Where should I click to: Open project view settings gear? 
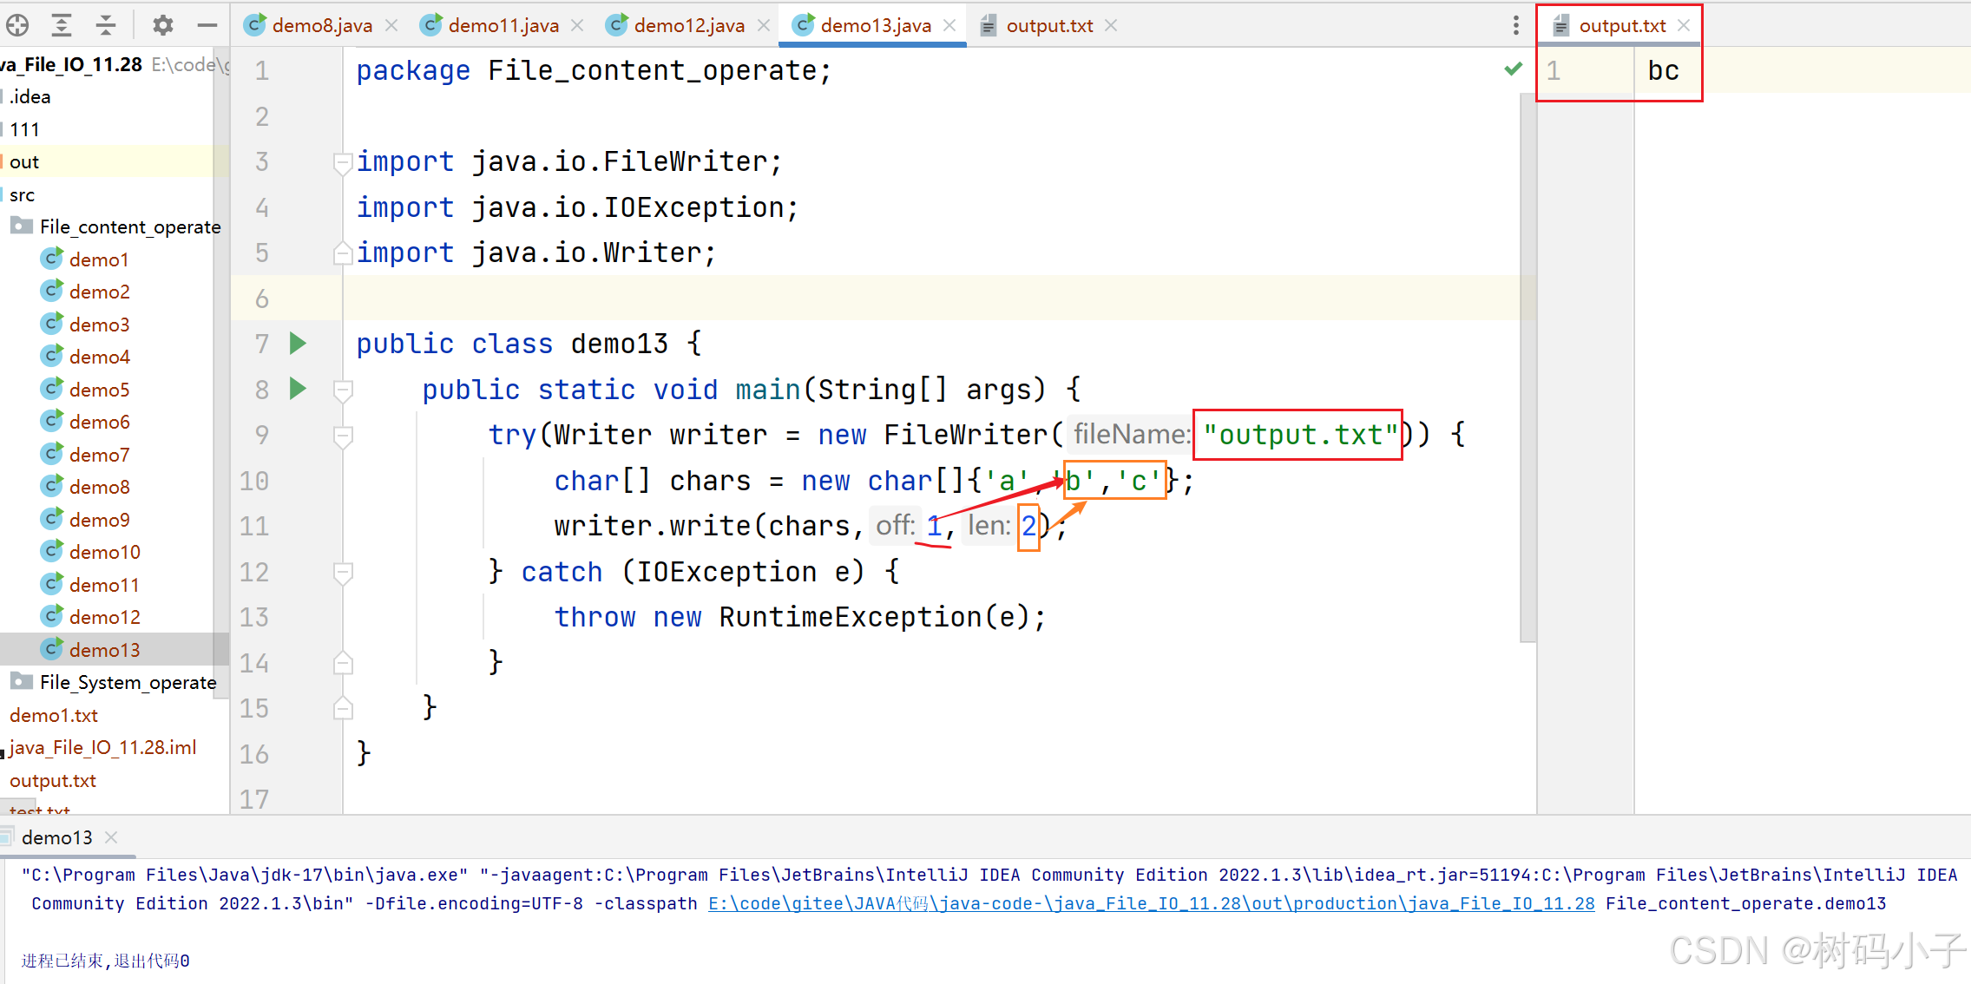162,25
